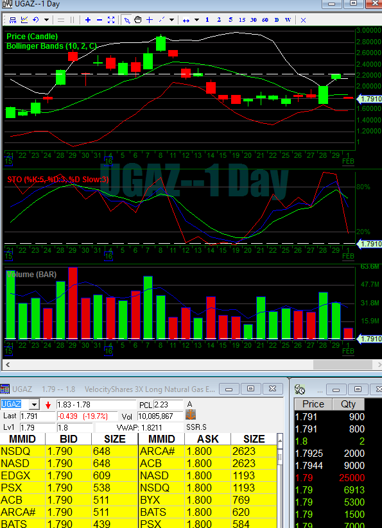
Task: Open the drawing tools dropdown arrow
Action: click(x=171, y=20)
